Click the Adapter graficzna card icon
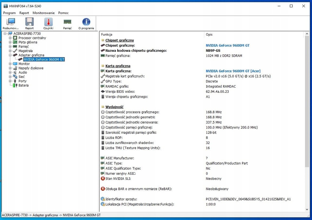Viewport: 312px width, 220px height. pyautogui.click(x=15, y=55)
